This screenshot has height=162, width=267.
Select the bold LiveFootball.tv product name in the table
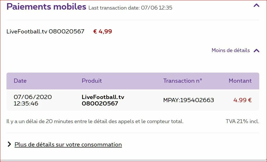pos(103,97)
